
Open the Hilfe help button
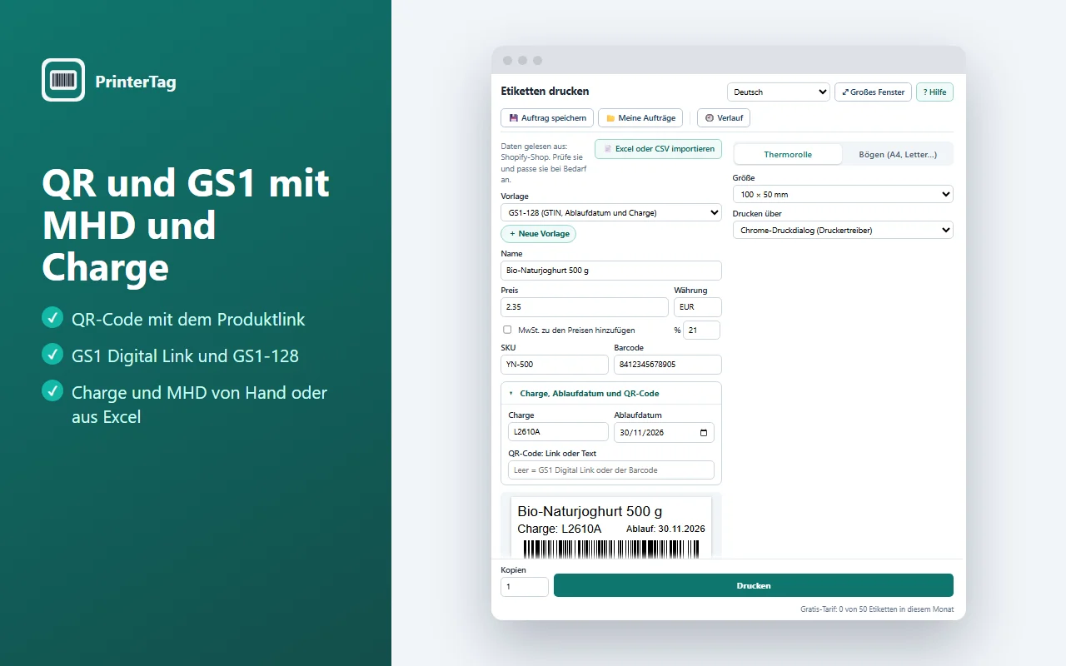pos(934,92)
